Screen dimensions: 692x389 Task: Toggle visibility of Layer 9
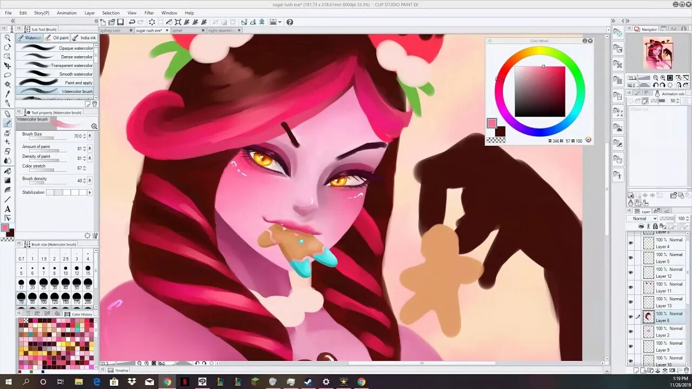pos(630,346)
